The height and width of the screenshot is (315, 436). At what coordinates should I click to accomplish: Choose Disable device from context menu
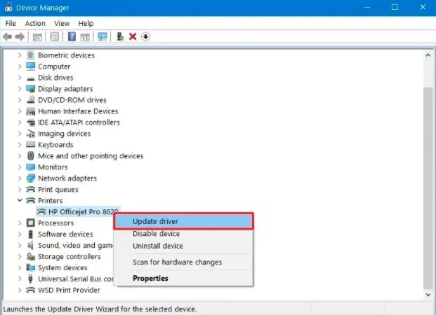point(183,234)
